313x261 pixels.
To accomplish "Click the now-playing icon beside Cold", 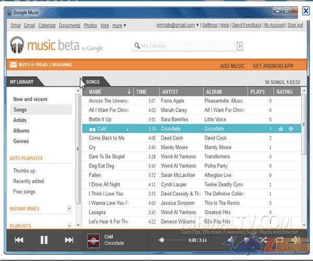I will [92, 129].
